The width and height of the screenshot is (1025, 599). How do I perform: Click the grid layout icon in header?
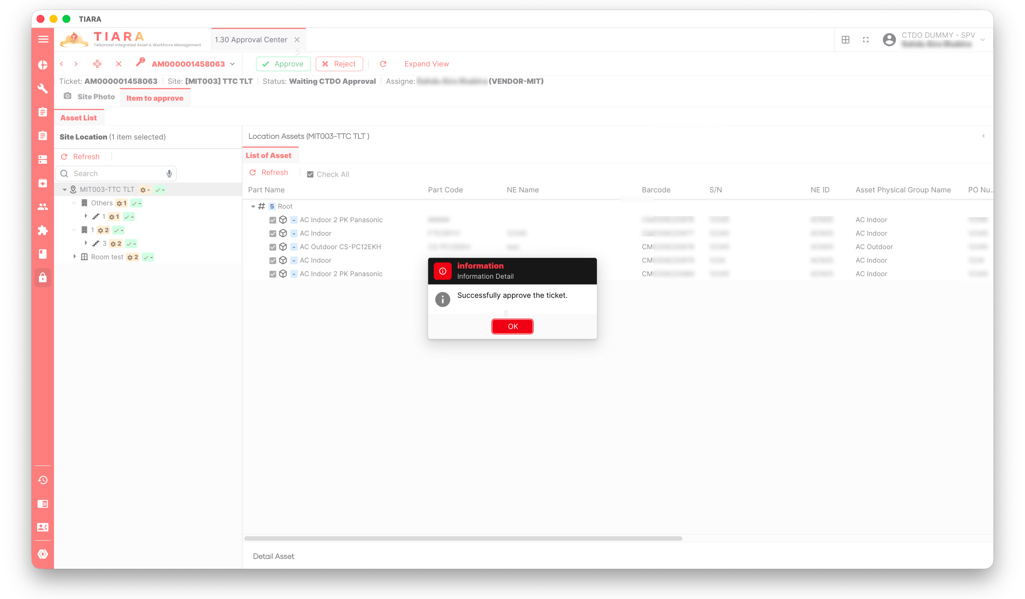point(845,39)
